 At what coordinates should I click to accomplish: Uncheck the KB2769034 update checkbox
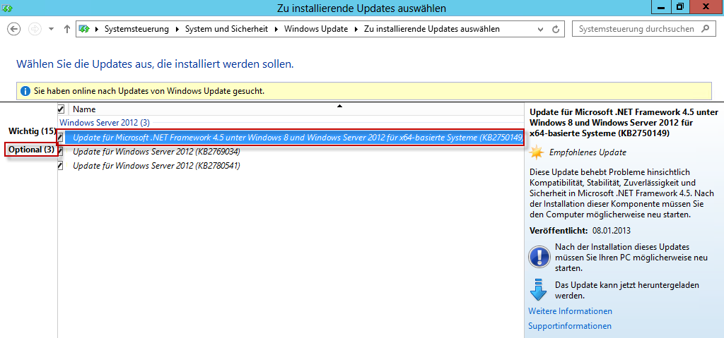coord(61,151)
